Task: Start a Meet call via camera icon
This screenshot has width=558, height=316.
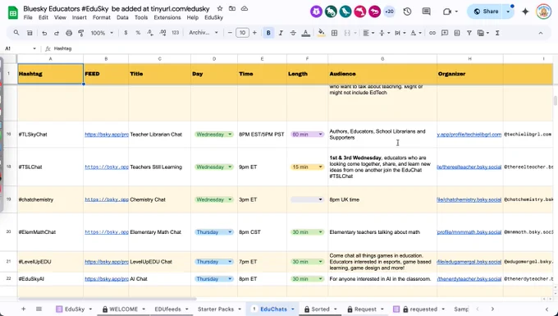Action: point(447,11)
